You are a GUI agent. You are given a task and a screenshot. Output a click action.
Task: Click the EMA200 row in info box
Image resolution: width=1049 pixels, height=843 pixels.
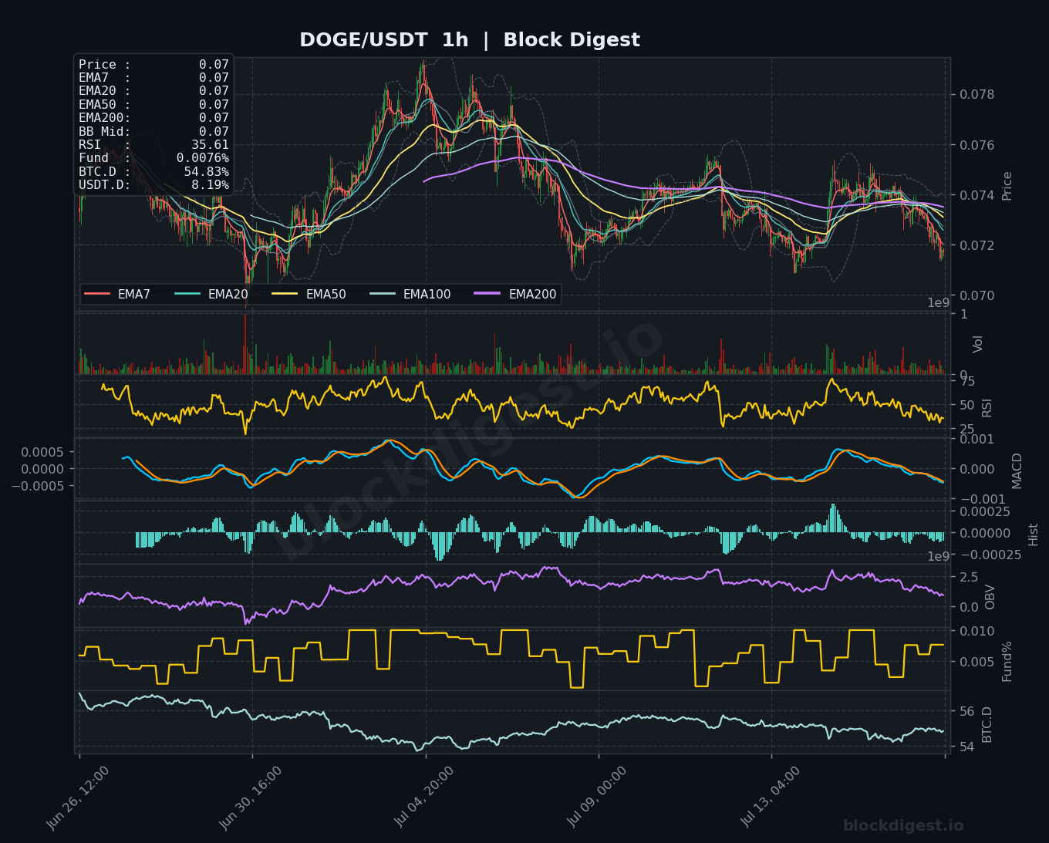(153, 118)
